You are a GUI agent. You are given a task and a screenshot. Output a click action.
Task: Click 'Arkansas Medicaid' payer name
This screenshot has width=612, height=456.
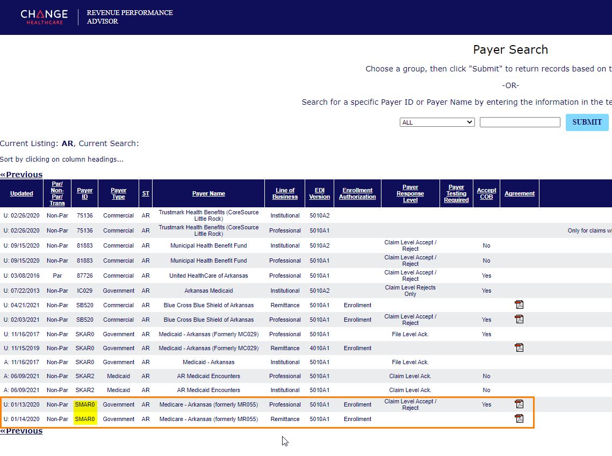pyautogui.click(x=208, y=291)
